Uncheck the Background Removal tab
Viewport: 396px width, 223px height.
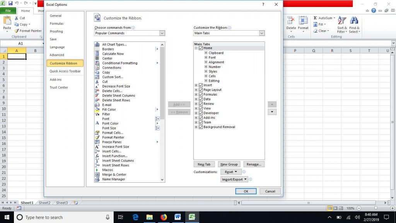[x=201, y=127]
